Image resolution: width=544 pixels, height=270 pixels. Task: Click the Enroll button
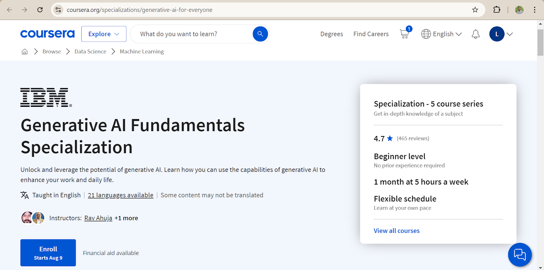click(x=48, y=253)
